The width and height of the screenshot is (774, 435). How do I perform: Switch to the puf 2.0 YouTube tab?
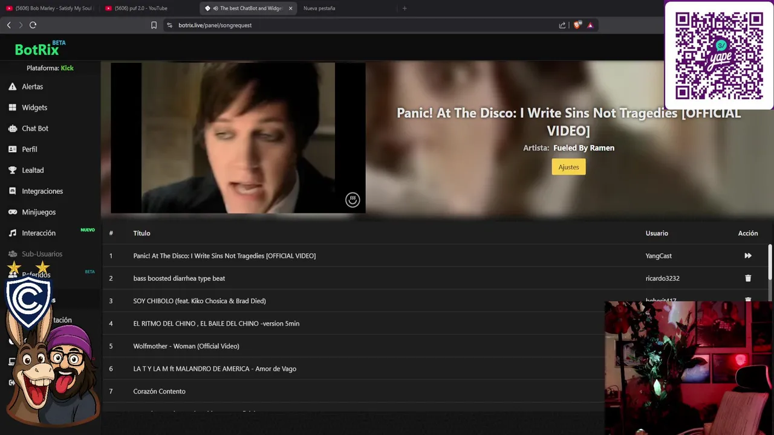point(148,8)
